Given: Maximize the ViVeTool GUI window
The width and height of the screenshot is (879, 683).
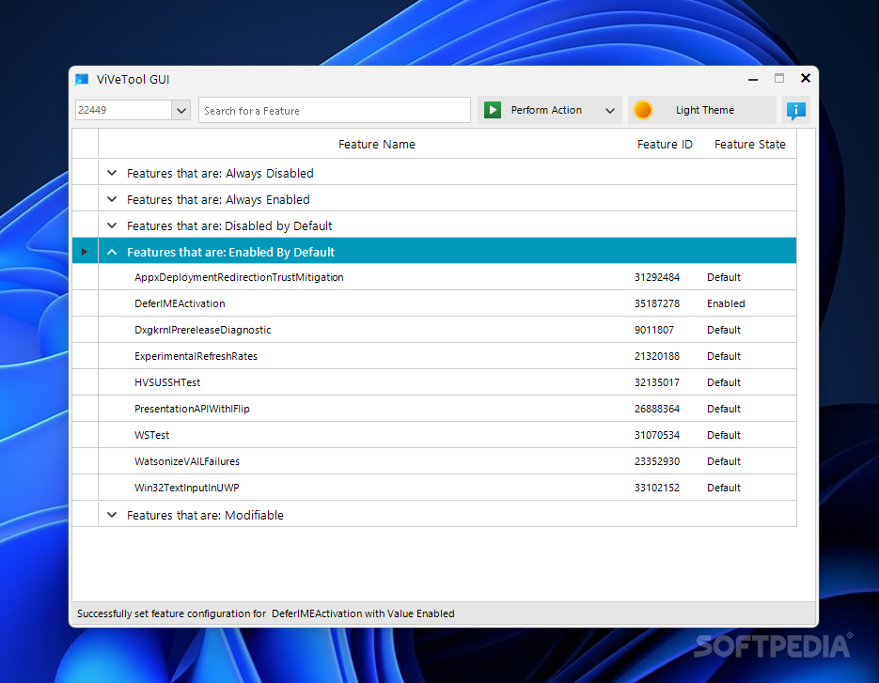Looking at the screenshot, I should coord(779,78).
